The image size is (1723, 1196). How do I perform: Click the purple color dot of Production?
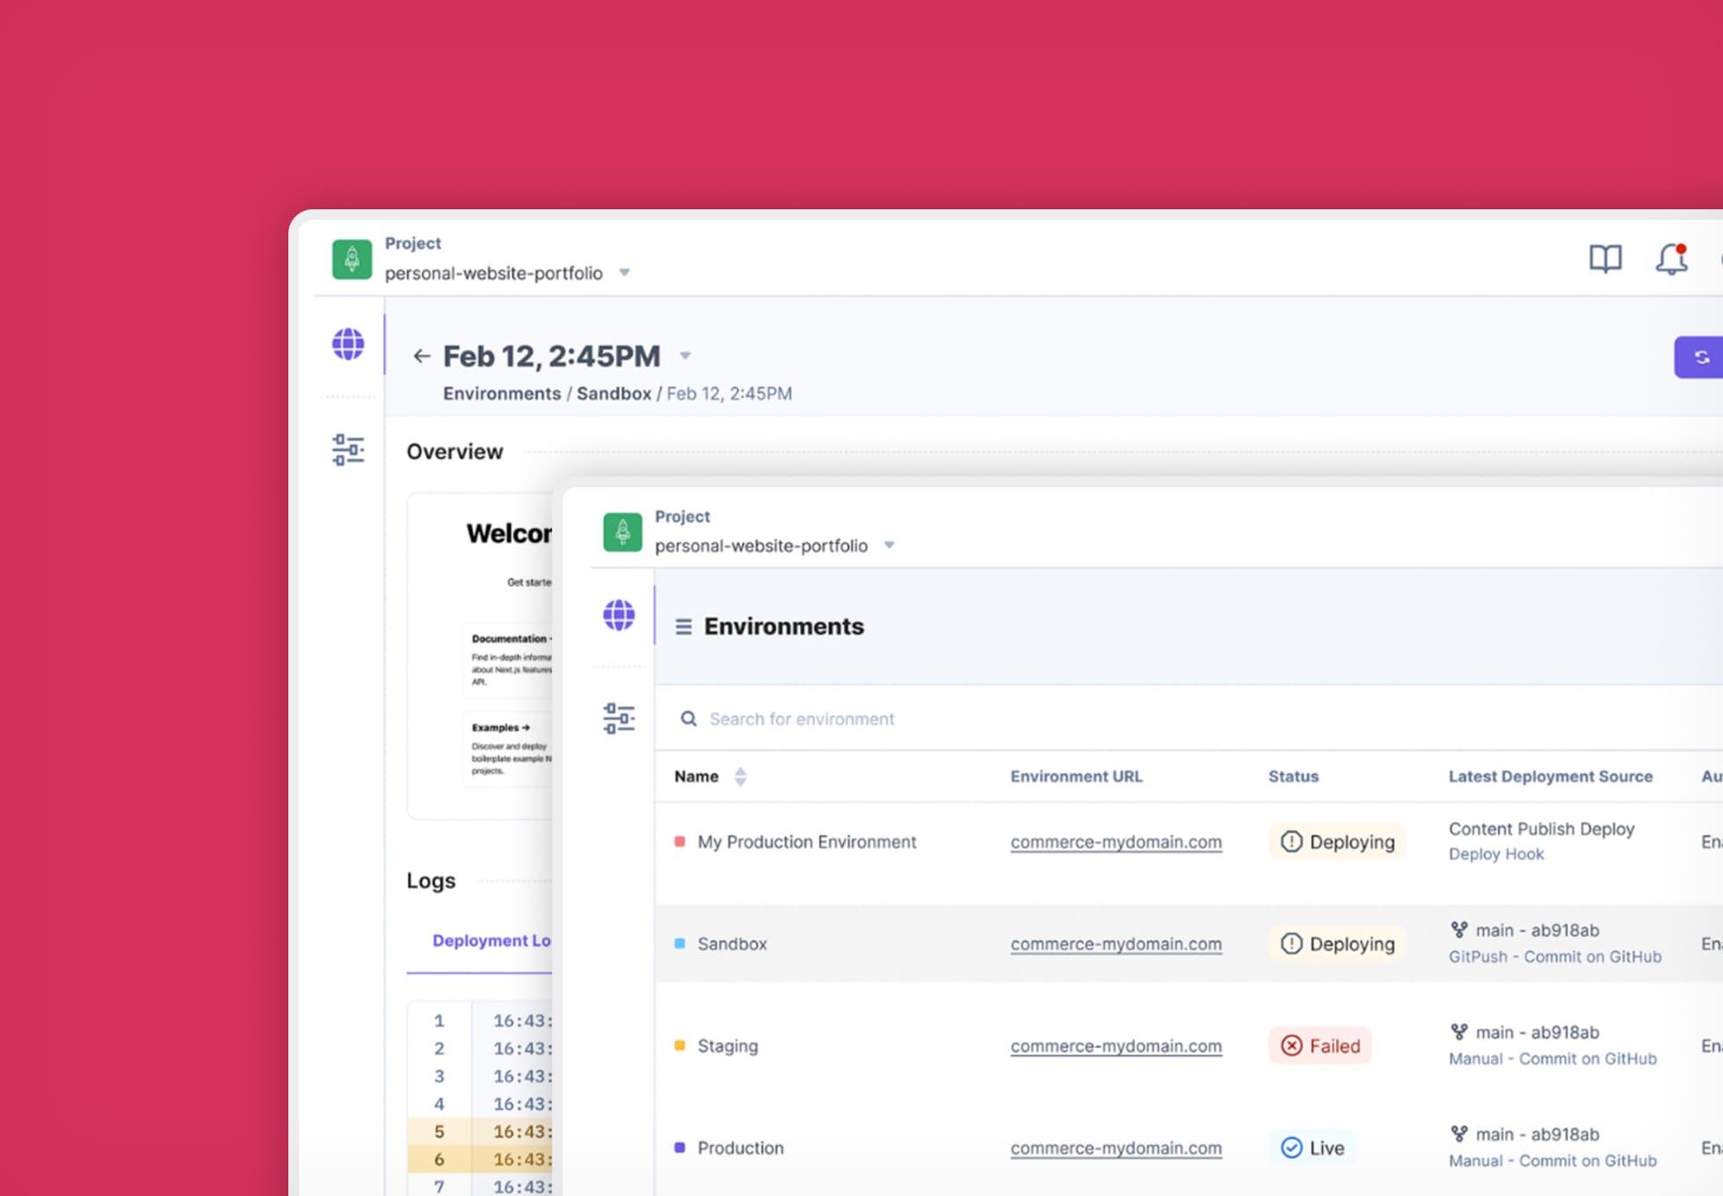coord(680,1148)
